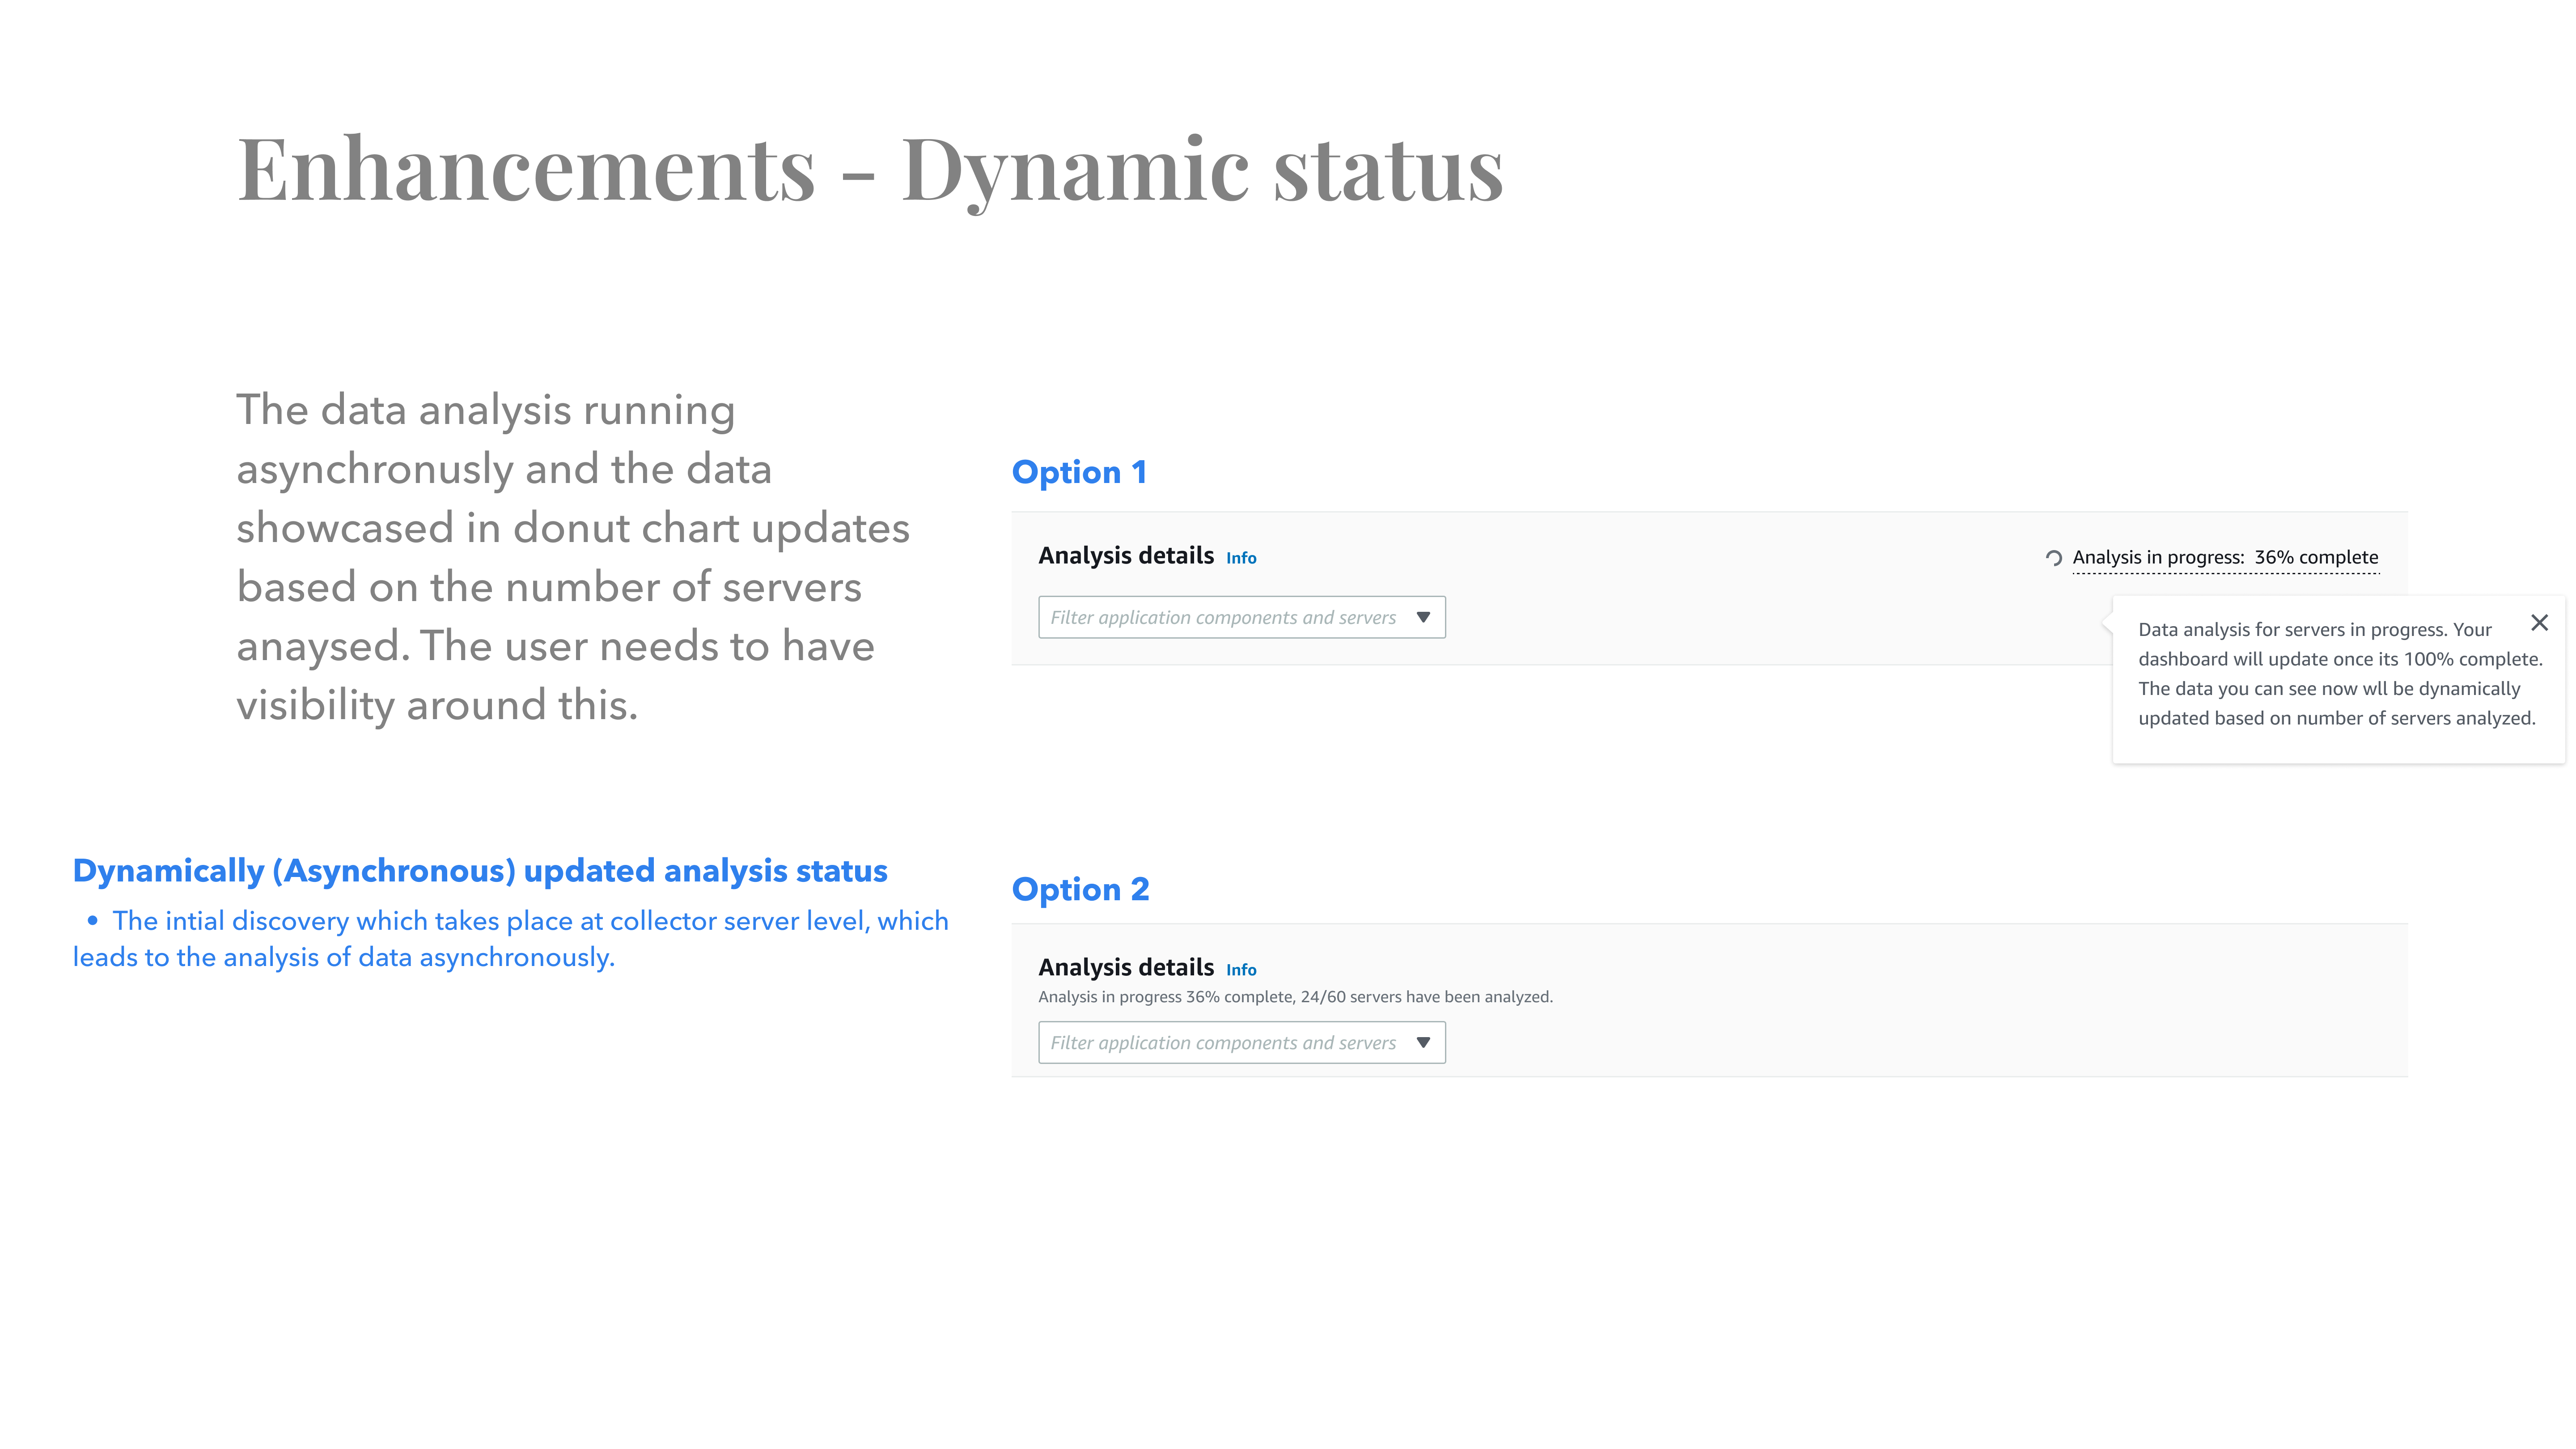Click the '24/60 servers have been analyzed' text

coord(1426,997)
